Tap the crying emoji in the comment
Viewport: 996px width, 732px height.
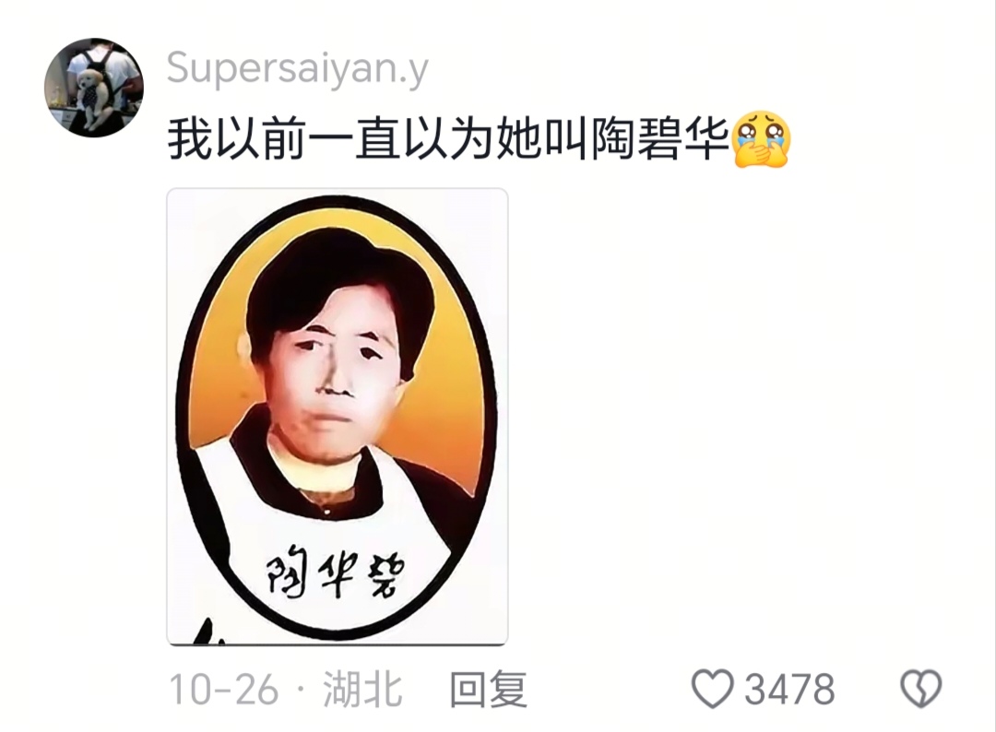[761, 140]
